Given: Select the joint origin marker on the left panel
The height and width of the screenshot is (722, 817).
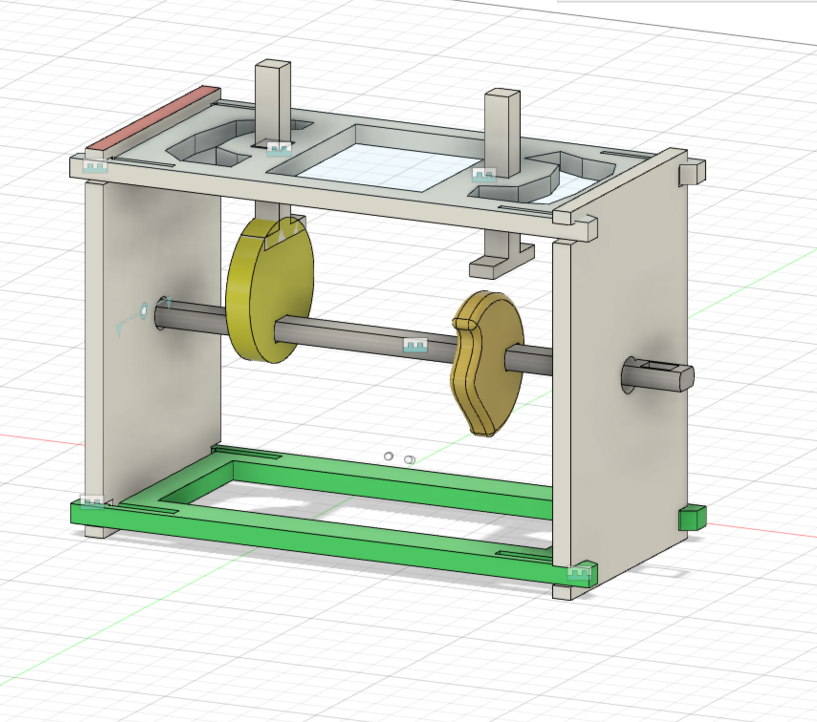Looking at the screenshot, I should (144, 310).
